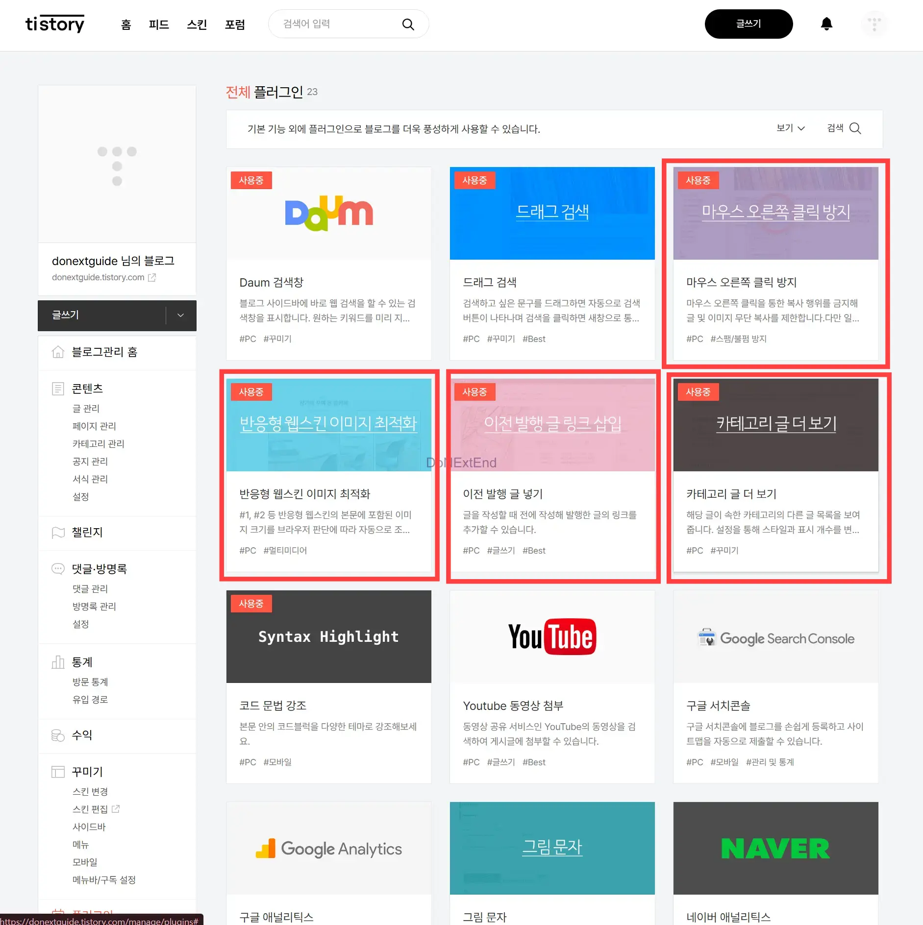
Task: Open 스킨 변경 in sidebar
Action: pyautogui.click(x=90, y=792)
